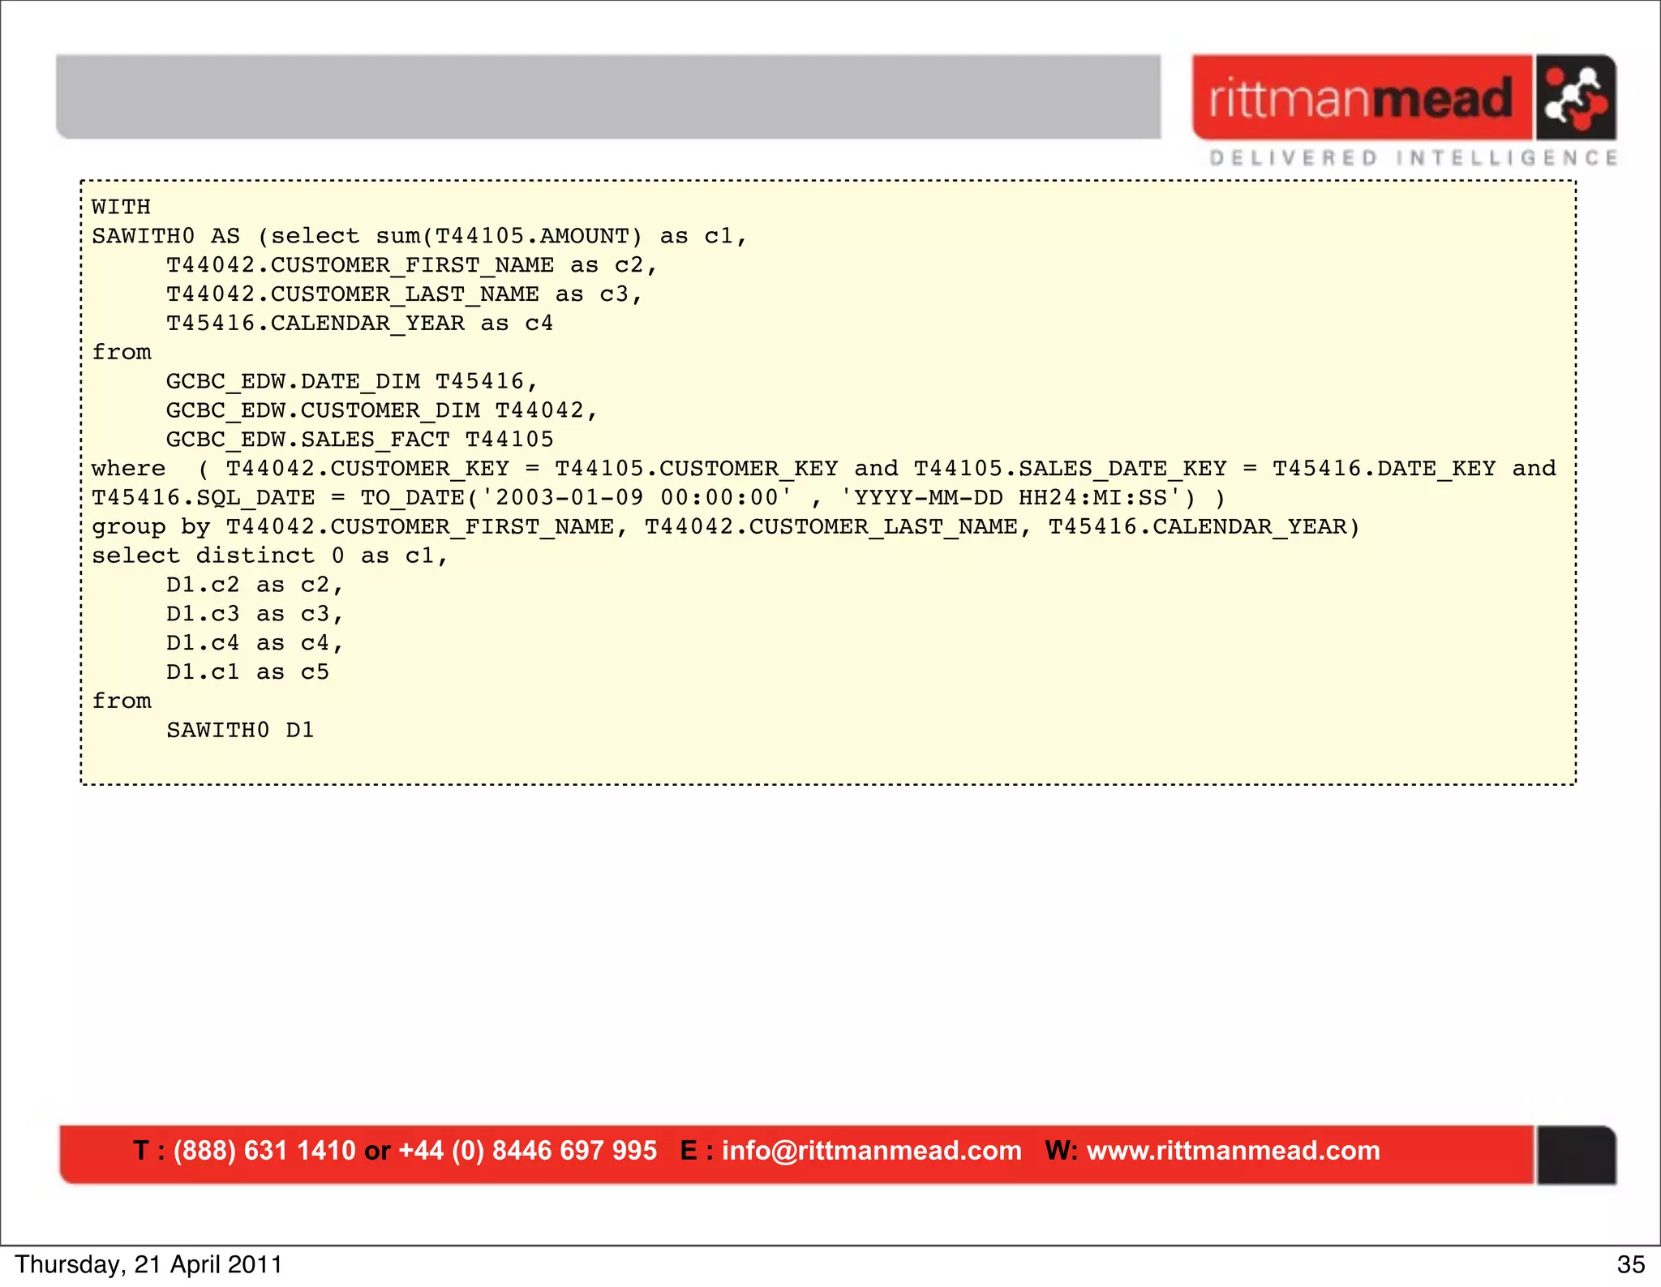The width and height of the screenshot is (1661, 1287).
Task: Click the GCBC_EDW.SALES_FACT T44105 line
Action: point(359,440)
